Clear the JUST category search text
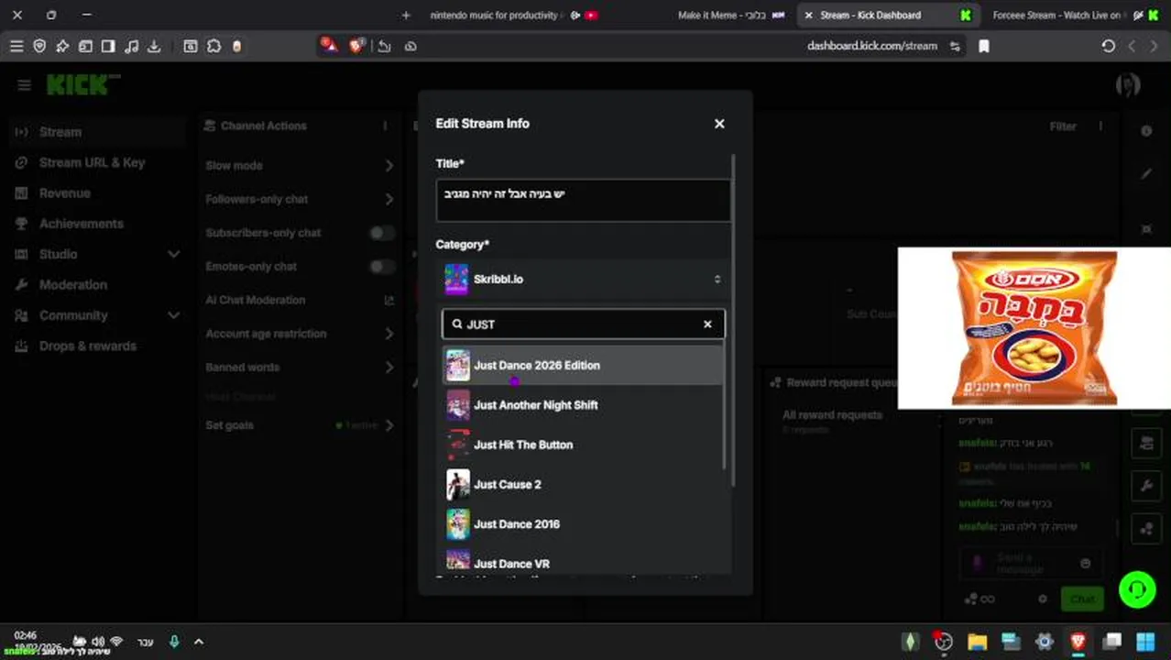 coord(707,324)
